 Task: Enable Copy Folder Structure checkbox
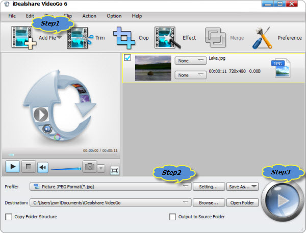[9, 217]
